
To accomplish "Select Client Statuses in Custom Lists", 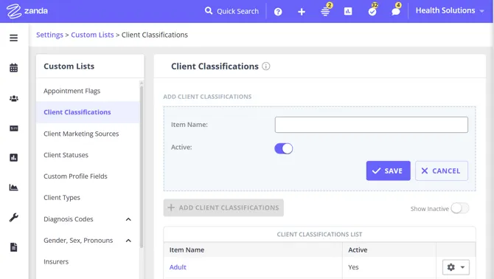I will point(66,155).
